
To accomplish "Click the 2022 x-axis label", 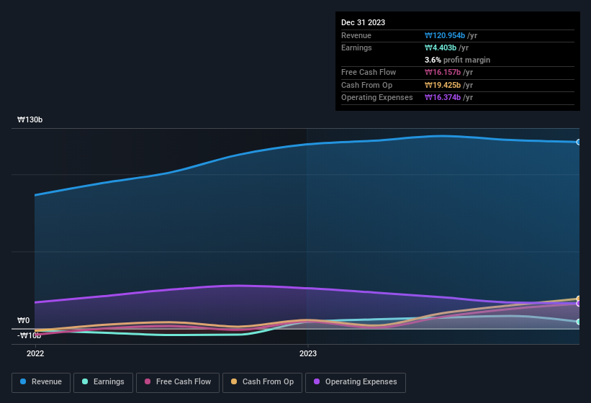I will click(35, 353).
